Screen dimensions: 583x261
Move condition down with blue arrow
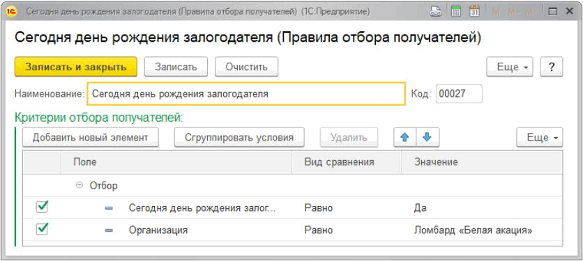pyautogui.click(x=427, y=137)
